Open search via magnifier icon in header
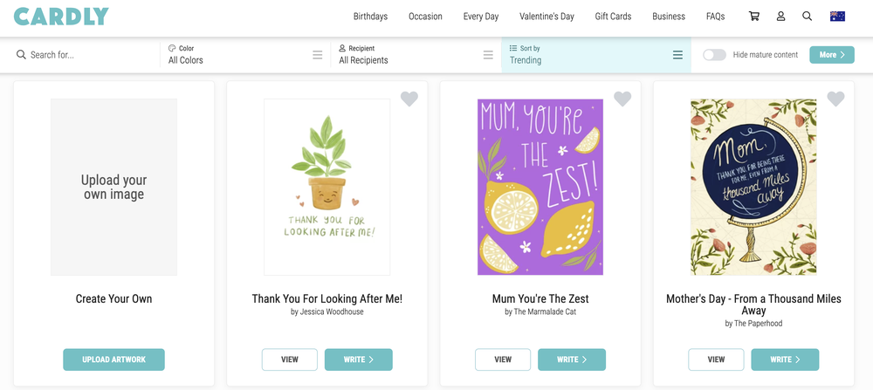The width and height of the screenshot is (873, 390). [808, 16]
